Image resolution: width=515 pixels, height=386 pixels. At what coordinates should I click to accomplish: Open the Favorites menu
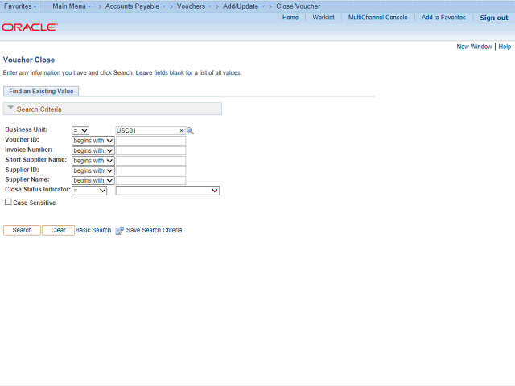(20, 6)
